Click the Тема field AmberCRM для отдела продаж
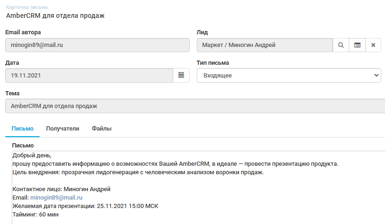Image resolution: width=385 pixels, height=224 pixels. [195, 106]
